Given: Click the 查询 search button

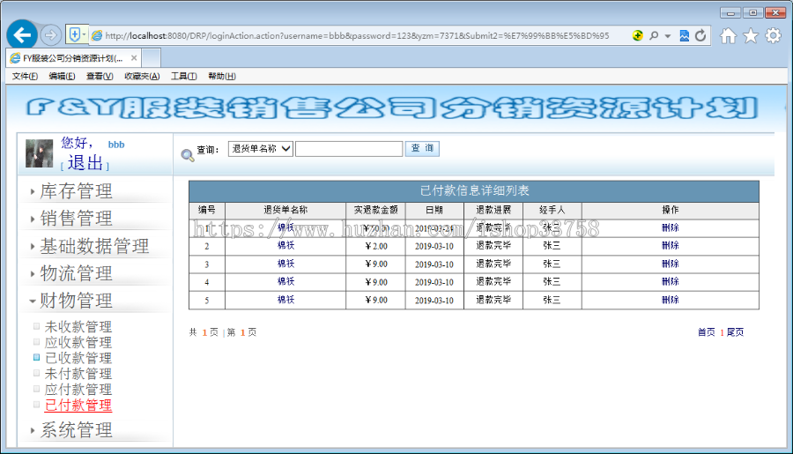Looking at the screenshot, I should tap(422, 148).
